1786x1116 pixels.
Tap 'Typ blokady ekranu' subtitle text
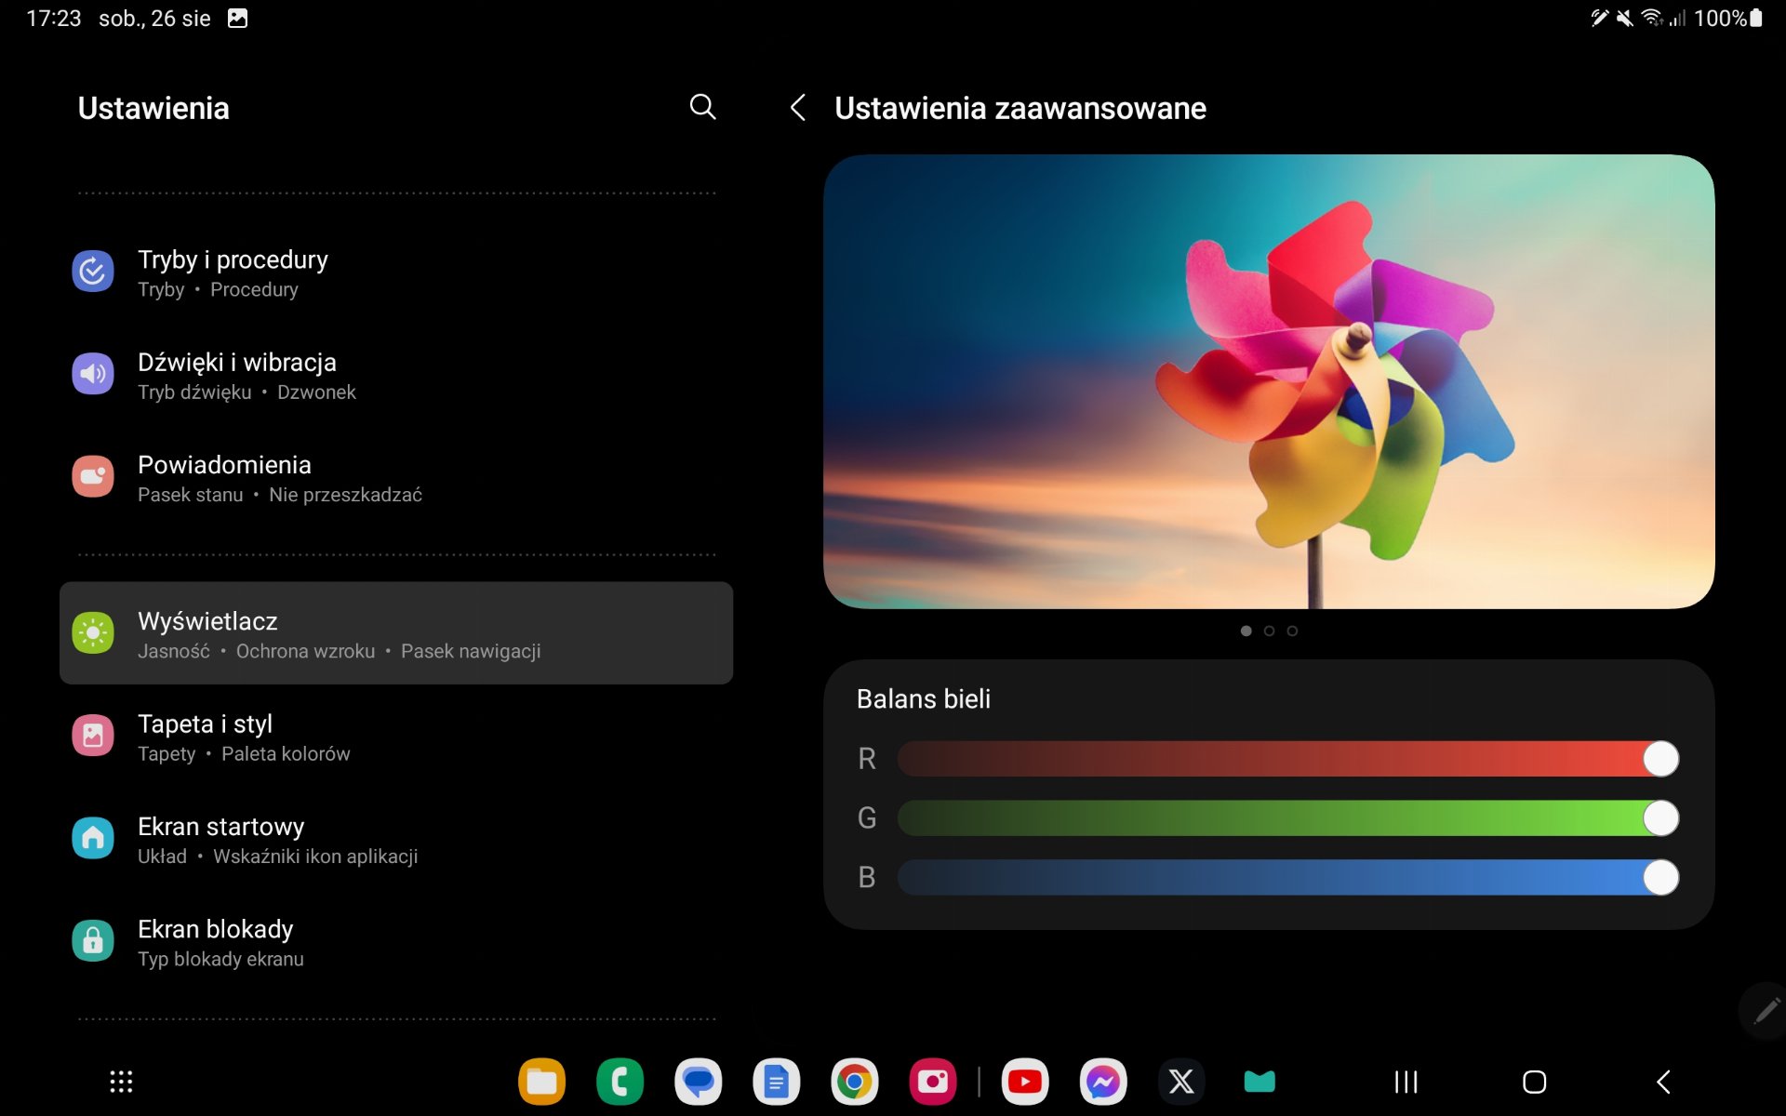220,959
